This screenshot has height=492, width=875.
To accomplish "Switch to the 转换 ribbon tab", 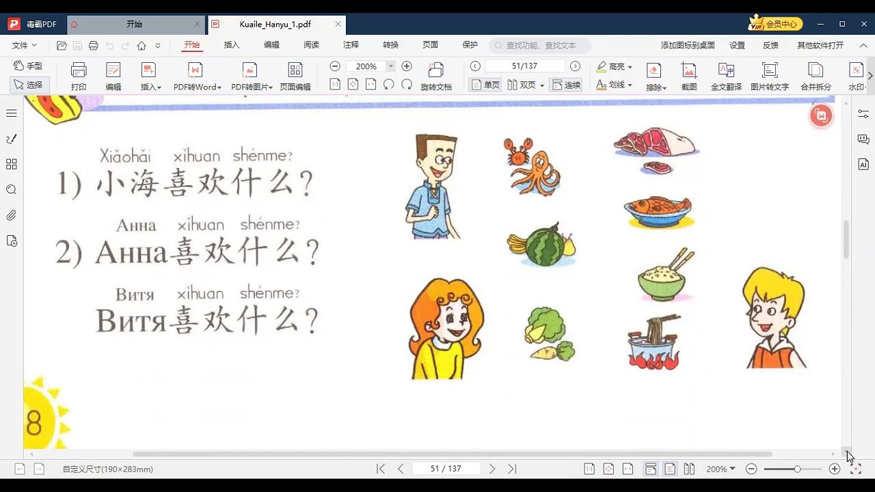I will tap(390, 45).
